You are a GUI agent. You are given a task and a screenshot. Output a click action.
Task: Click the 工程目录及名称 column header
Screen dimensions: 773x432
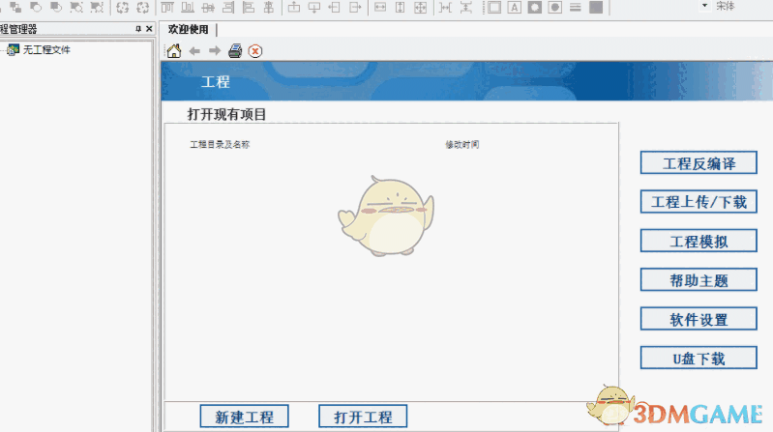[x=220, y=144]
